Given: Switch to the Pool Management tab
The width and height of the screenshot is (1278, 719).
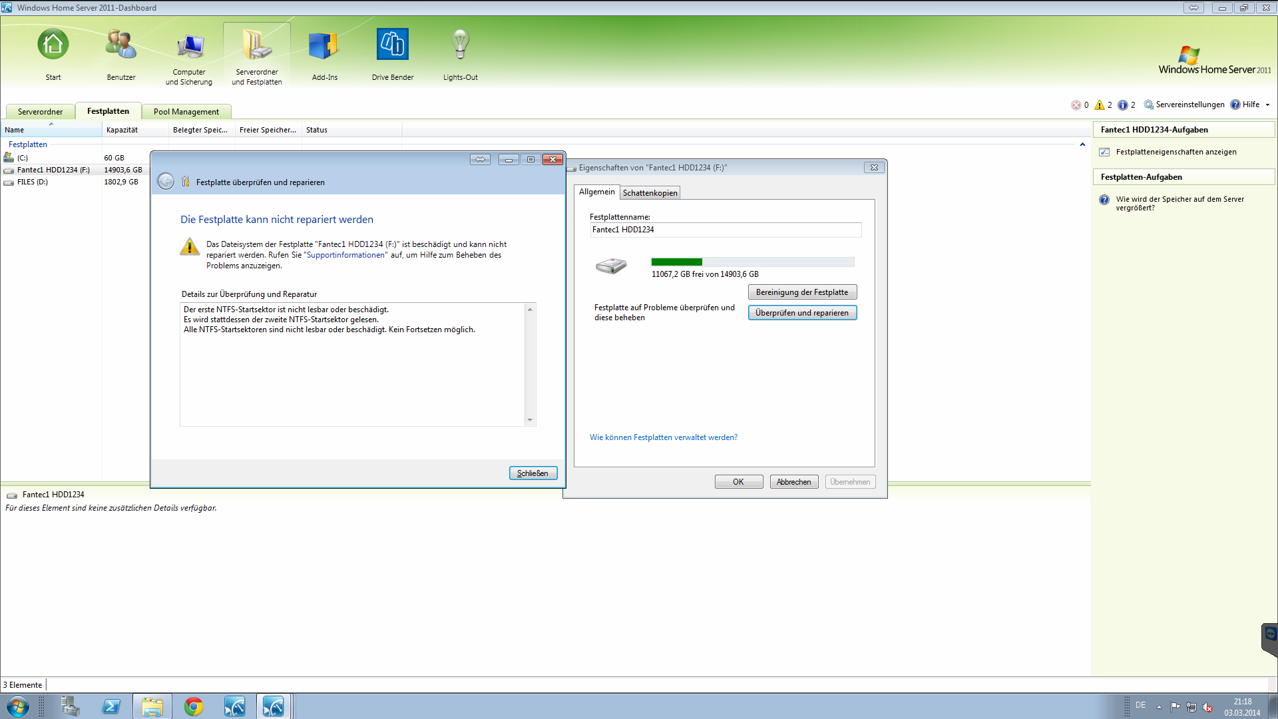Looking at the screenshot, I should tap(186, 112).
